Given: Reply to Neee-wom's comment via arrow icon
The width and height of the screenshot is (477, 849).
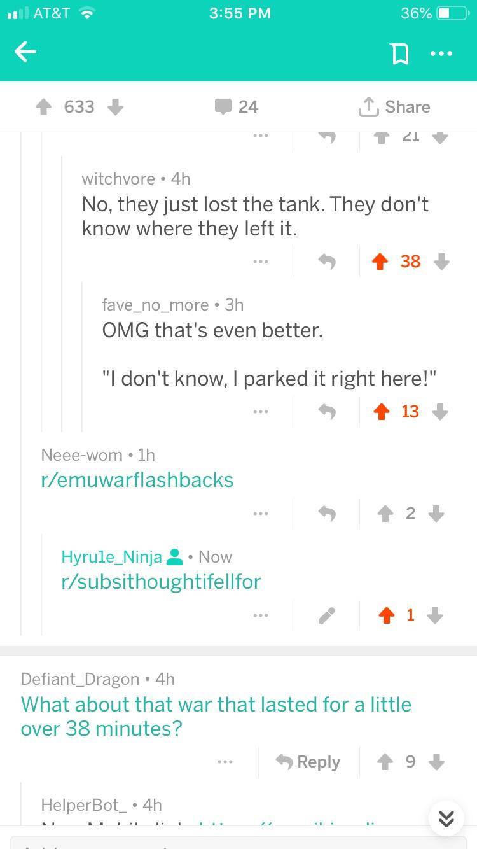Looking at the screenshot, I should [x=326, y=514].
